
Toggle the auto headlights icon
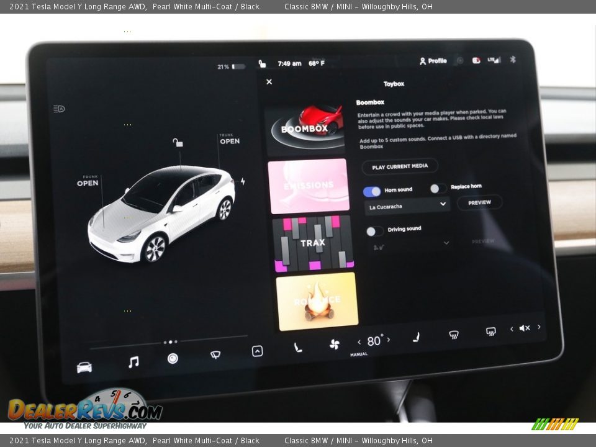[x=60, y=109]
